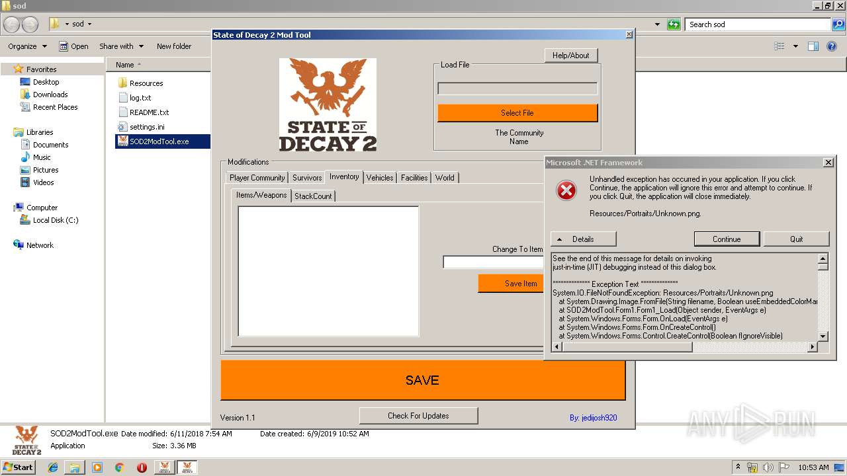Launch Chrome from taskbar
This screenshot has width=847, height=476.
click(120, 467)
